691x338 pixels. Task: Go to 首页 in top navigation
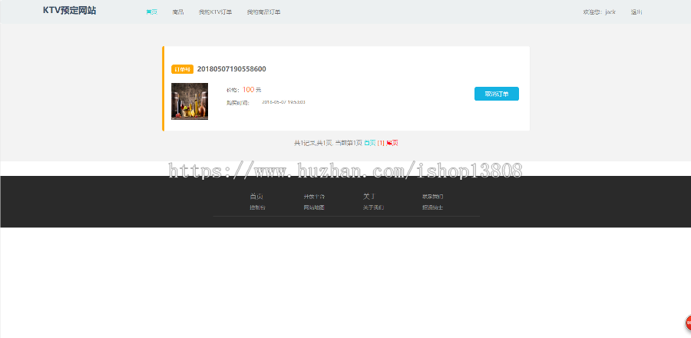click(151, 12)
